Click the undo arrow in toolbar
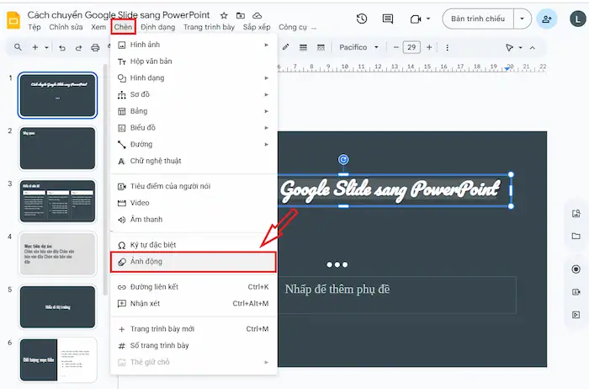This screenshot has width=589, height=389. coord(62,48)
